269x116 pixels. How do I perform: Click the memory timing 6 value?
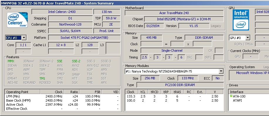tap(182, 57)
